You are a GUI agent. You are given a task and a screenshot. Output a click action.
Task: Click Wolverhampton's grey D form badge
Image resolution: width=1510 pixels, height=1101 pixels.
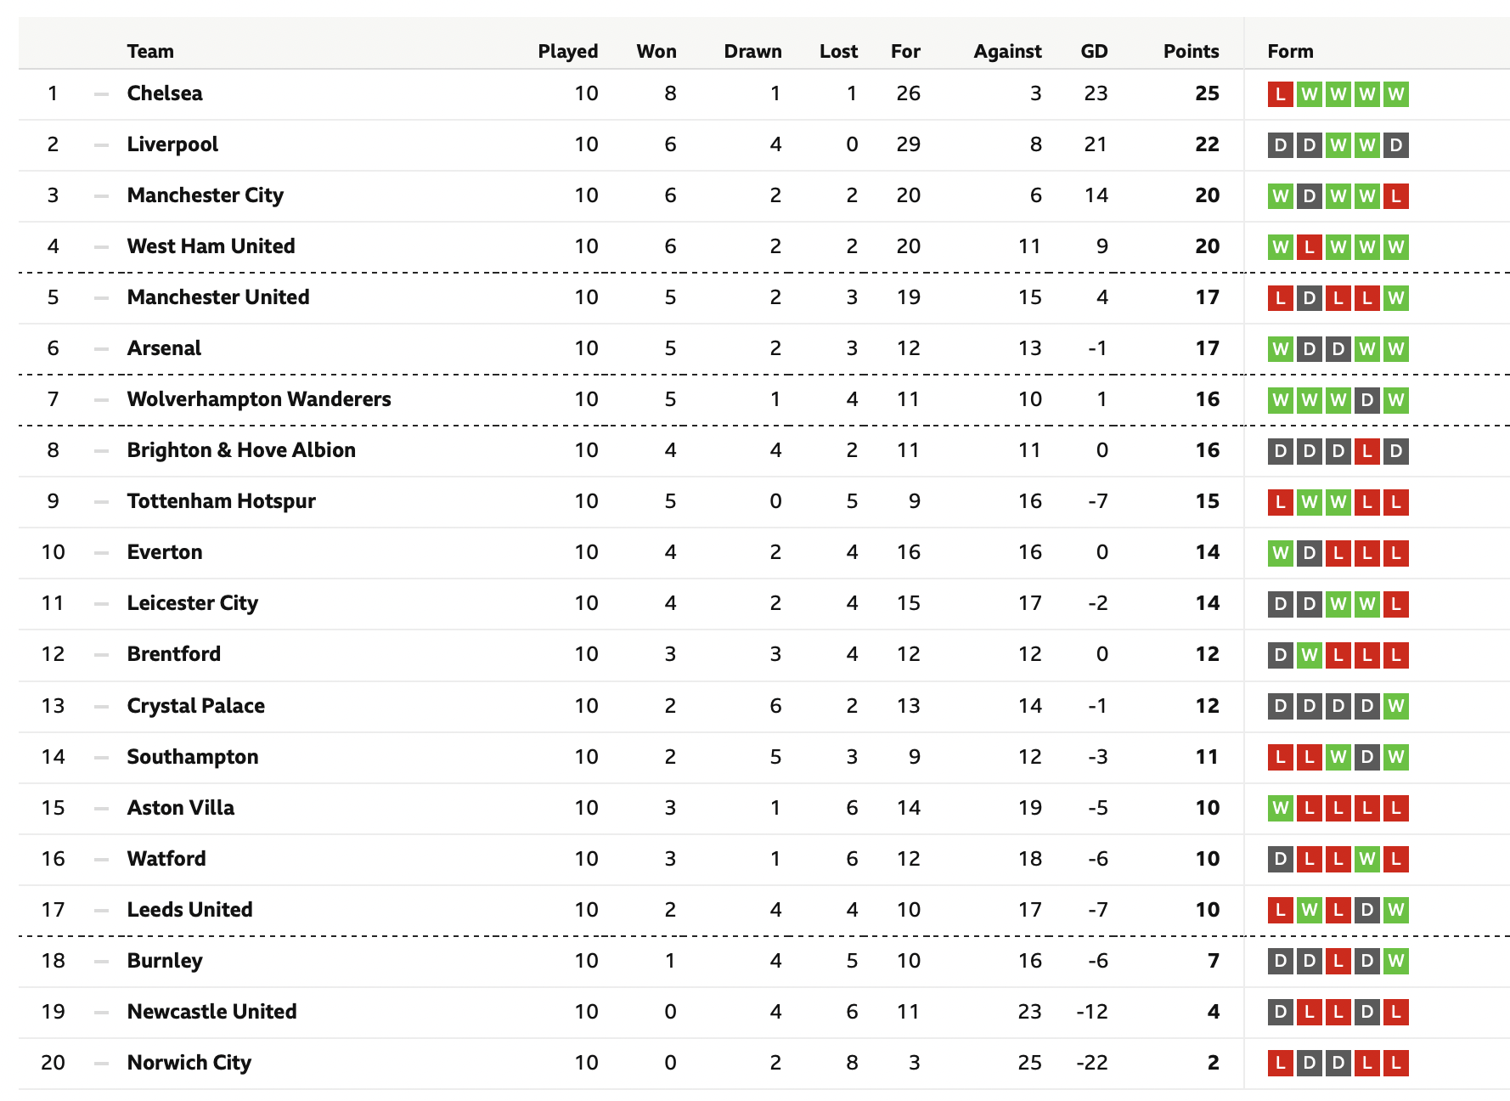(x=1366, y=400)
